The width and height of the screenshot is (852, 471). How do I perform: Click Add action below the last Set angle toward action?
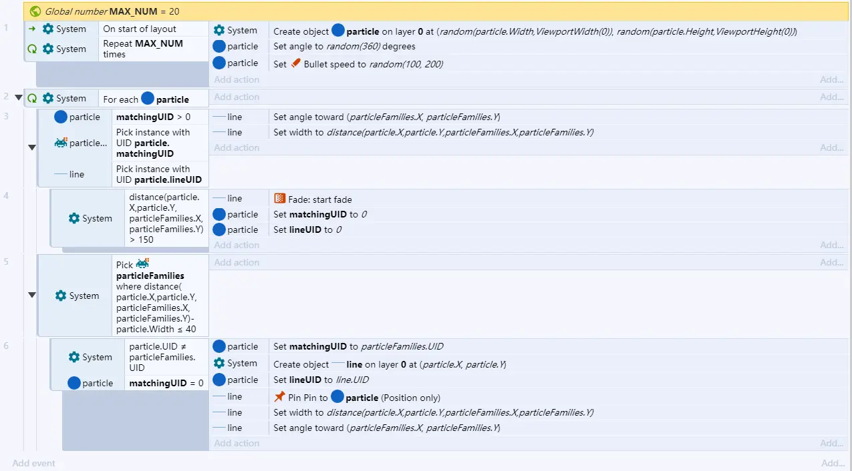click(237, 443)
